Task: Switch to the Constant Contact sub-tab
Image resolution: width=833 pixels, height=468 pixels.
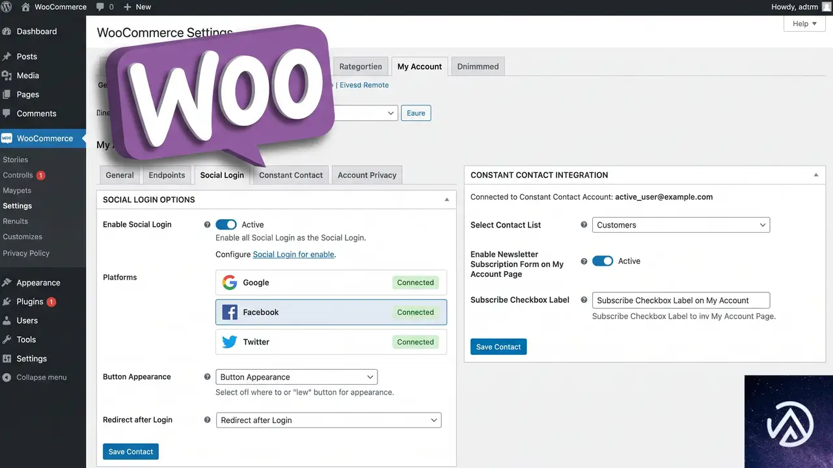Action: tap(291, 175)
